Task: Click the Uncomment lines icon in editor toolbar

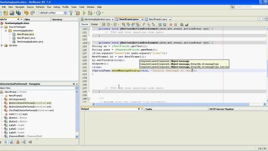Action: coord(186,24)
